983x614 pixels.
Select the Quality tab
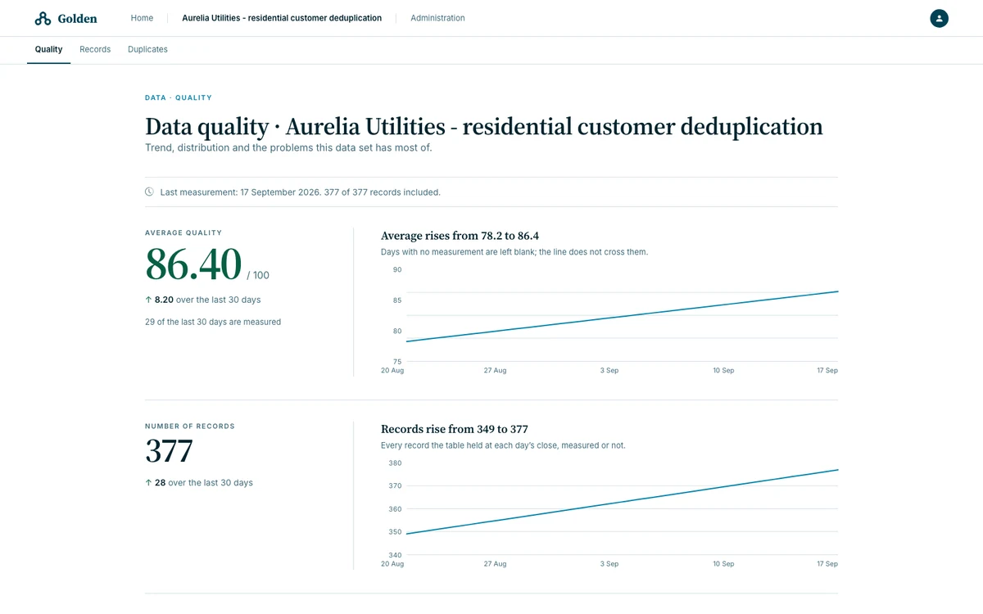coord(48,49)
